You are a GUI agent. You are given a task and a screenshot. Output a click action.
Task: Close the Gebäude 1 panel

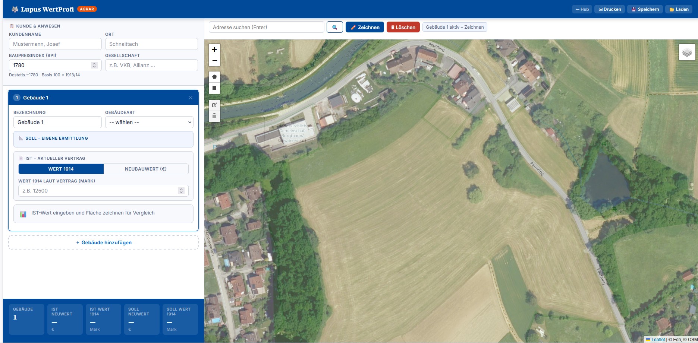(191, 98)
